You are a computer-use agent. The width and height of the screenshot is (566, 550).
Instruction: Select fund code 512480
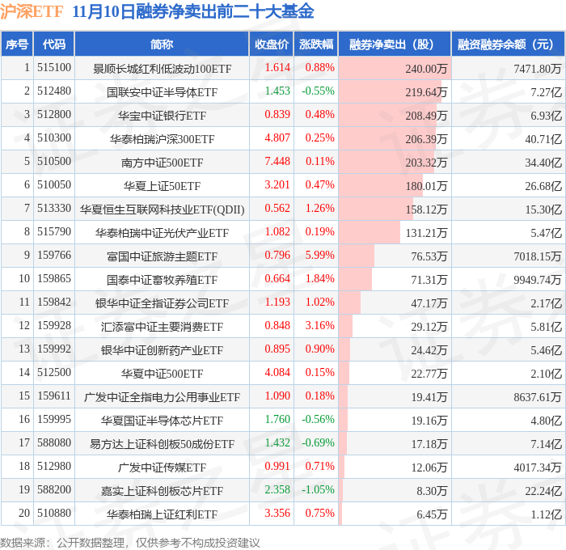pos(54,91)
